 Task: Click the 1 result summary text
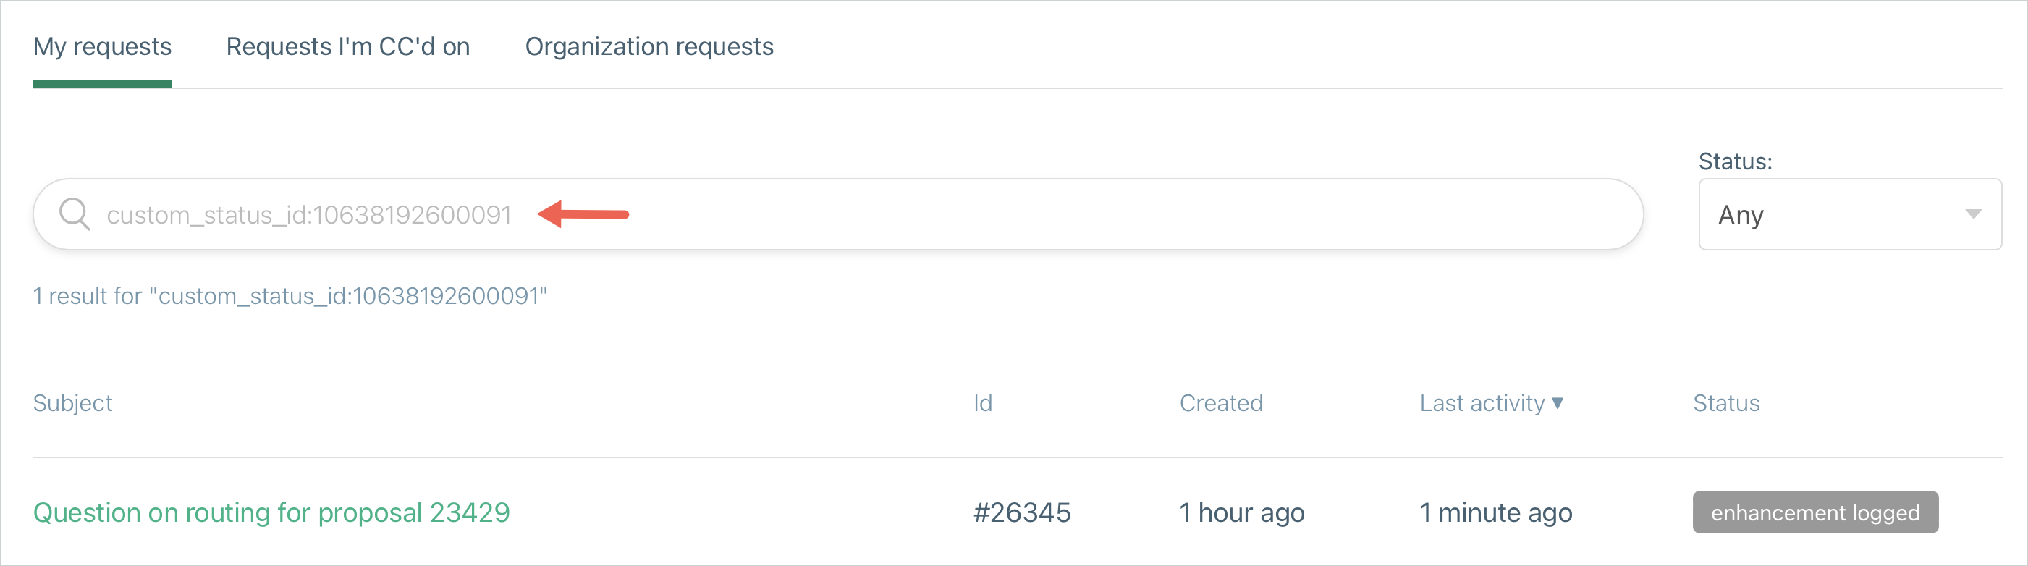(x=290, y=296)
